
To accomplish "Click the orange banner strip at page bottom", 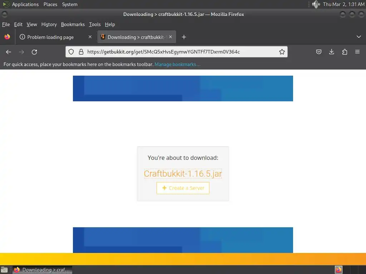I will (183, 259).
